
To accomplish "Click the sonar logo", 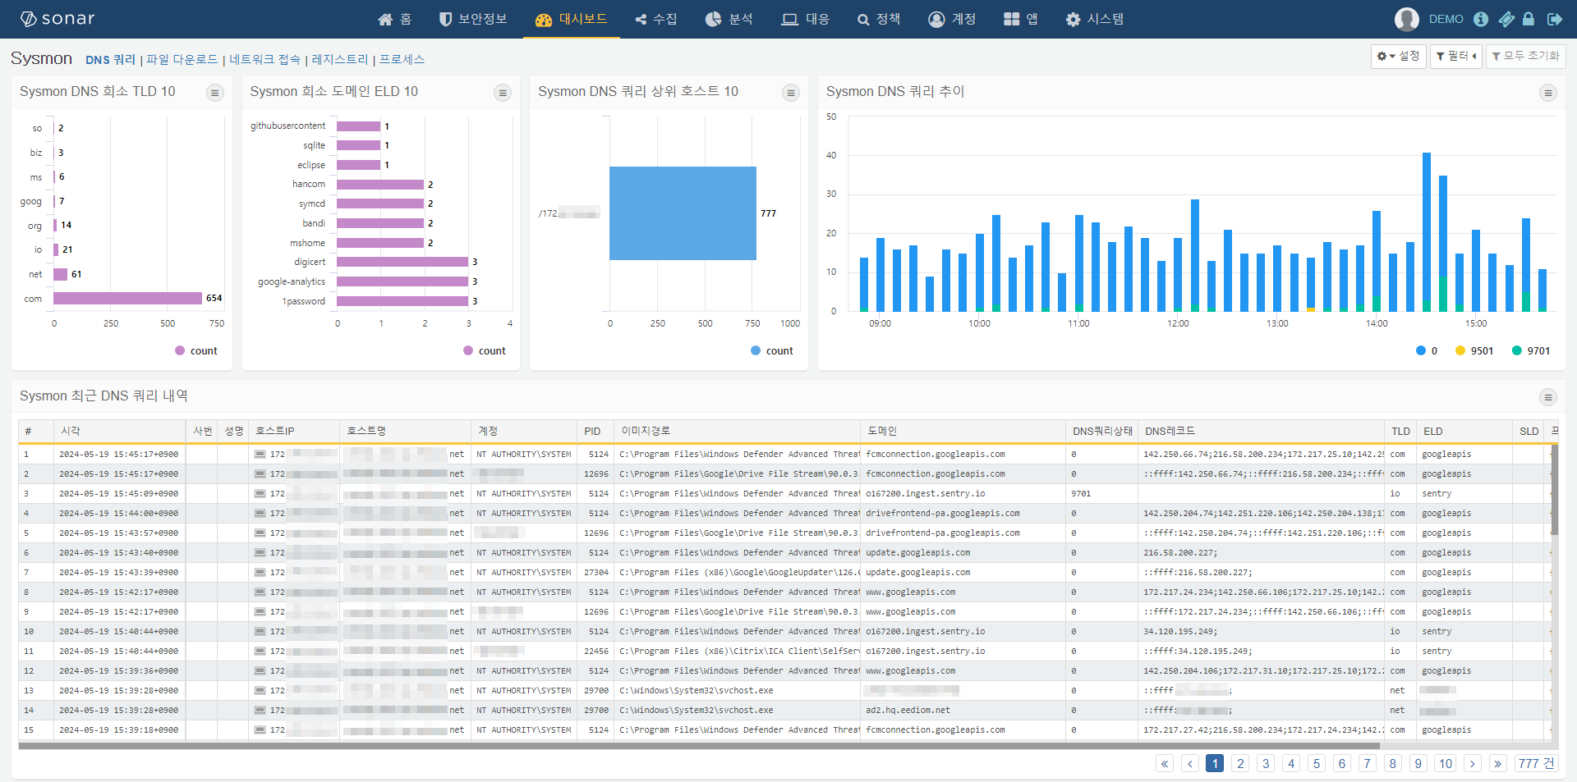I will pyautogui.click(x=57, y=19).
